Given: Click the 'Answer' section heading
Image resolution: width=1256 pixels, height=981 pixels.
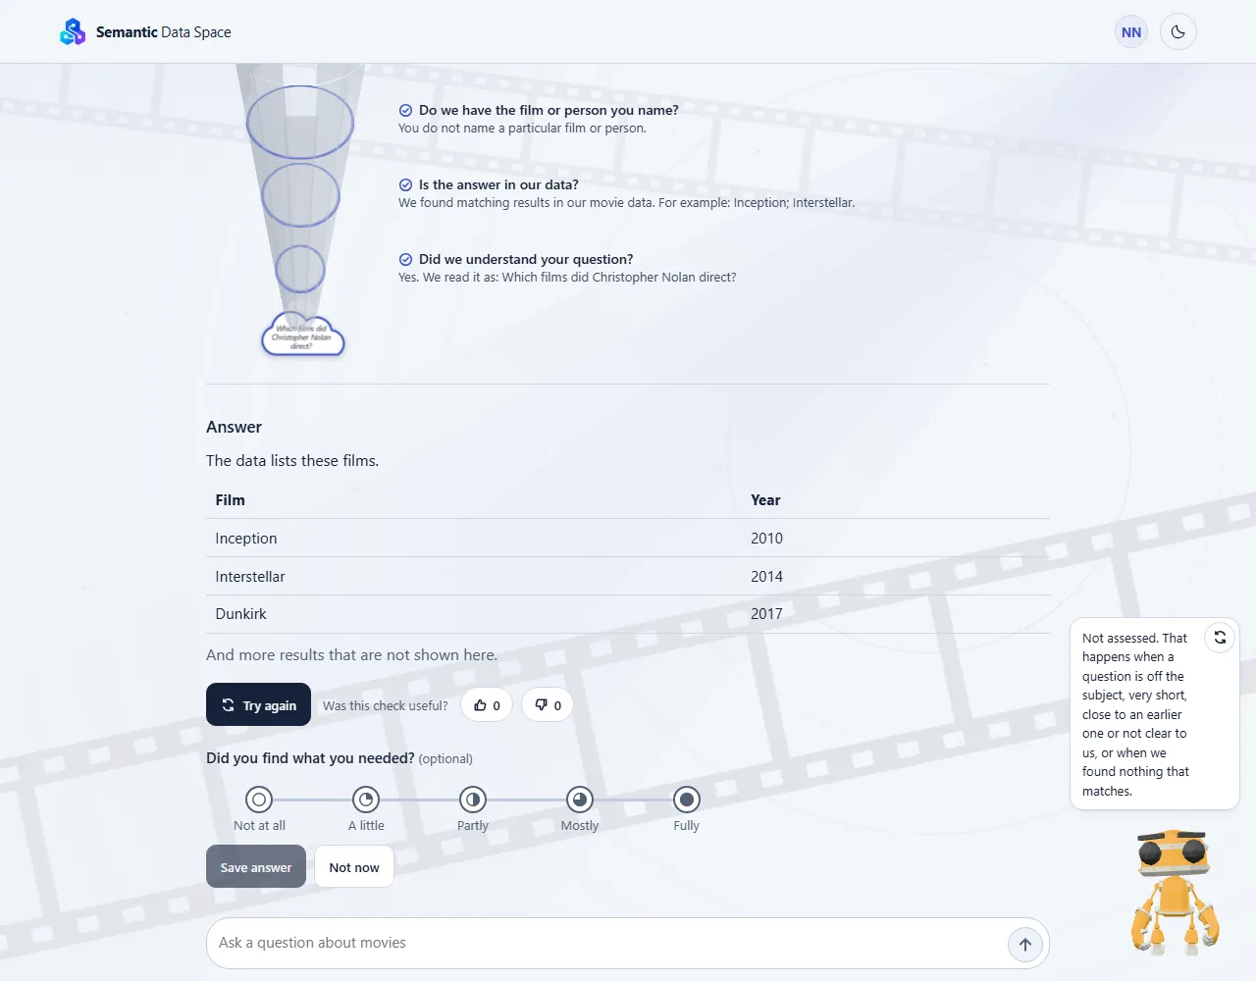Looking at the screenshot, I should (235, 427).
